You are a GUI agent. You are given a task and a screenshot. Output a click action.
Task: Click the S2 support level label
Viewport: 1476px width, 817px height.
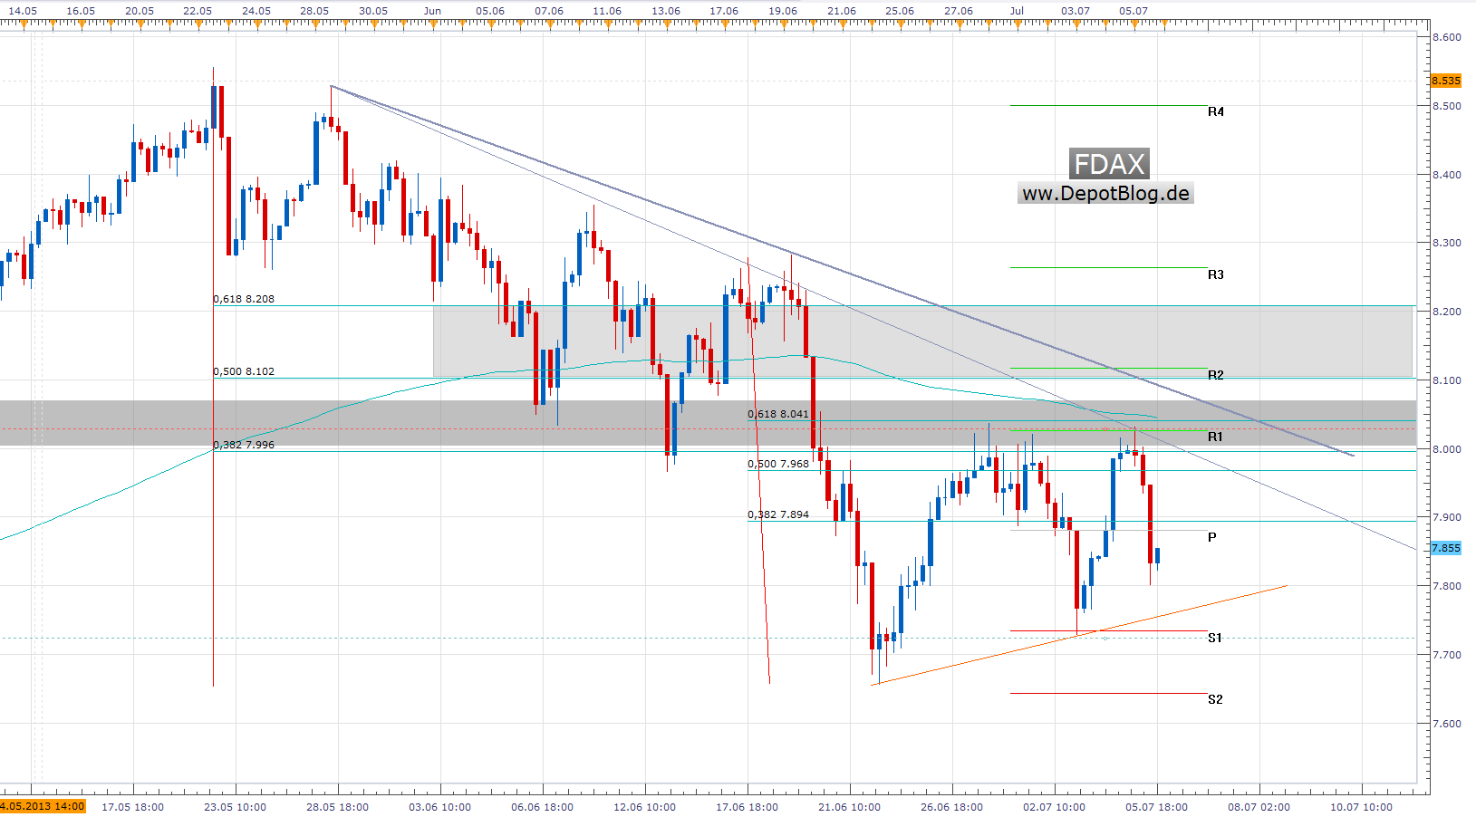coord(1215,699)
